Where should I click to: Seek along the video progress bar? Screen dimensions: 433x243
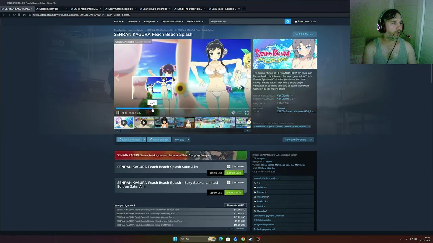pos(182,109)
